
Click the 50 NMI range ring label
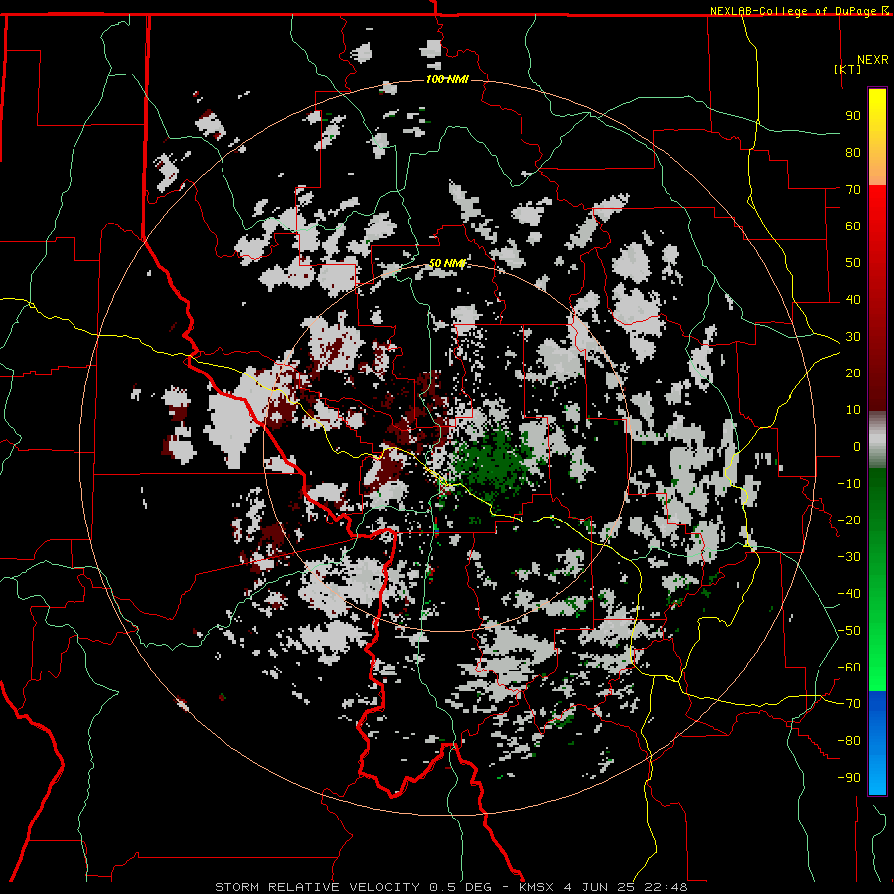(x=448, y=263)
